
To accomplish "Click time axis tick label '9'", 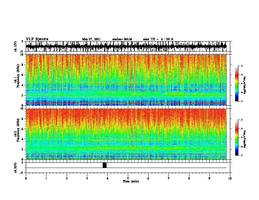I will (209, 178).
